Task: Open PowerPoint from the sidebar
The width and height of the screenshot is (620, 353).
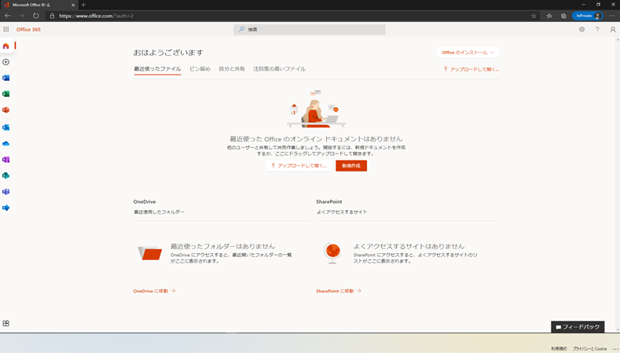Action: point(6,109)
